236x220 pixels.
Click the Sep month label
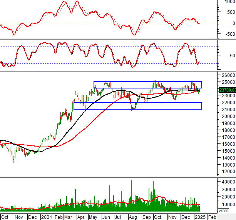pyautogui.click(x=146, y=217)
